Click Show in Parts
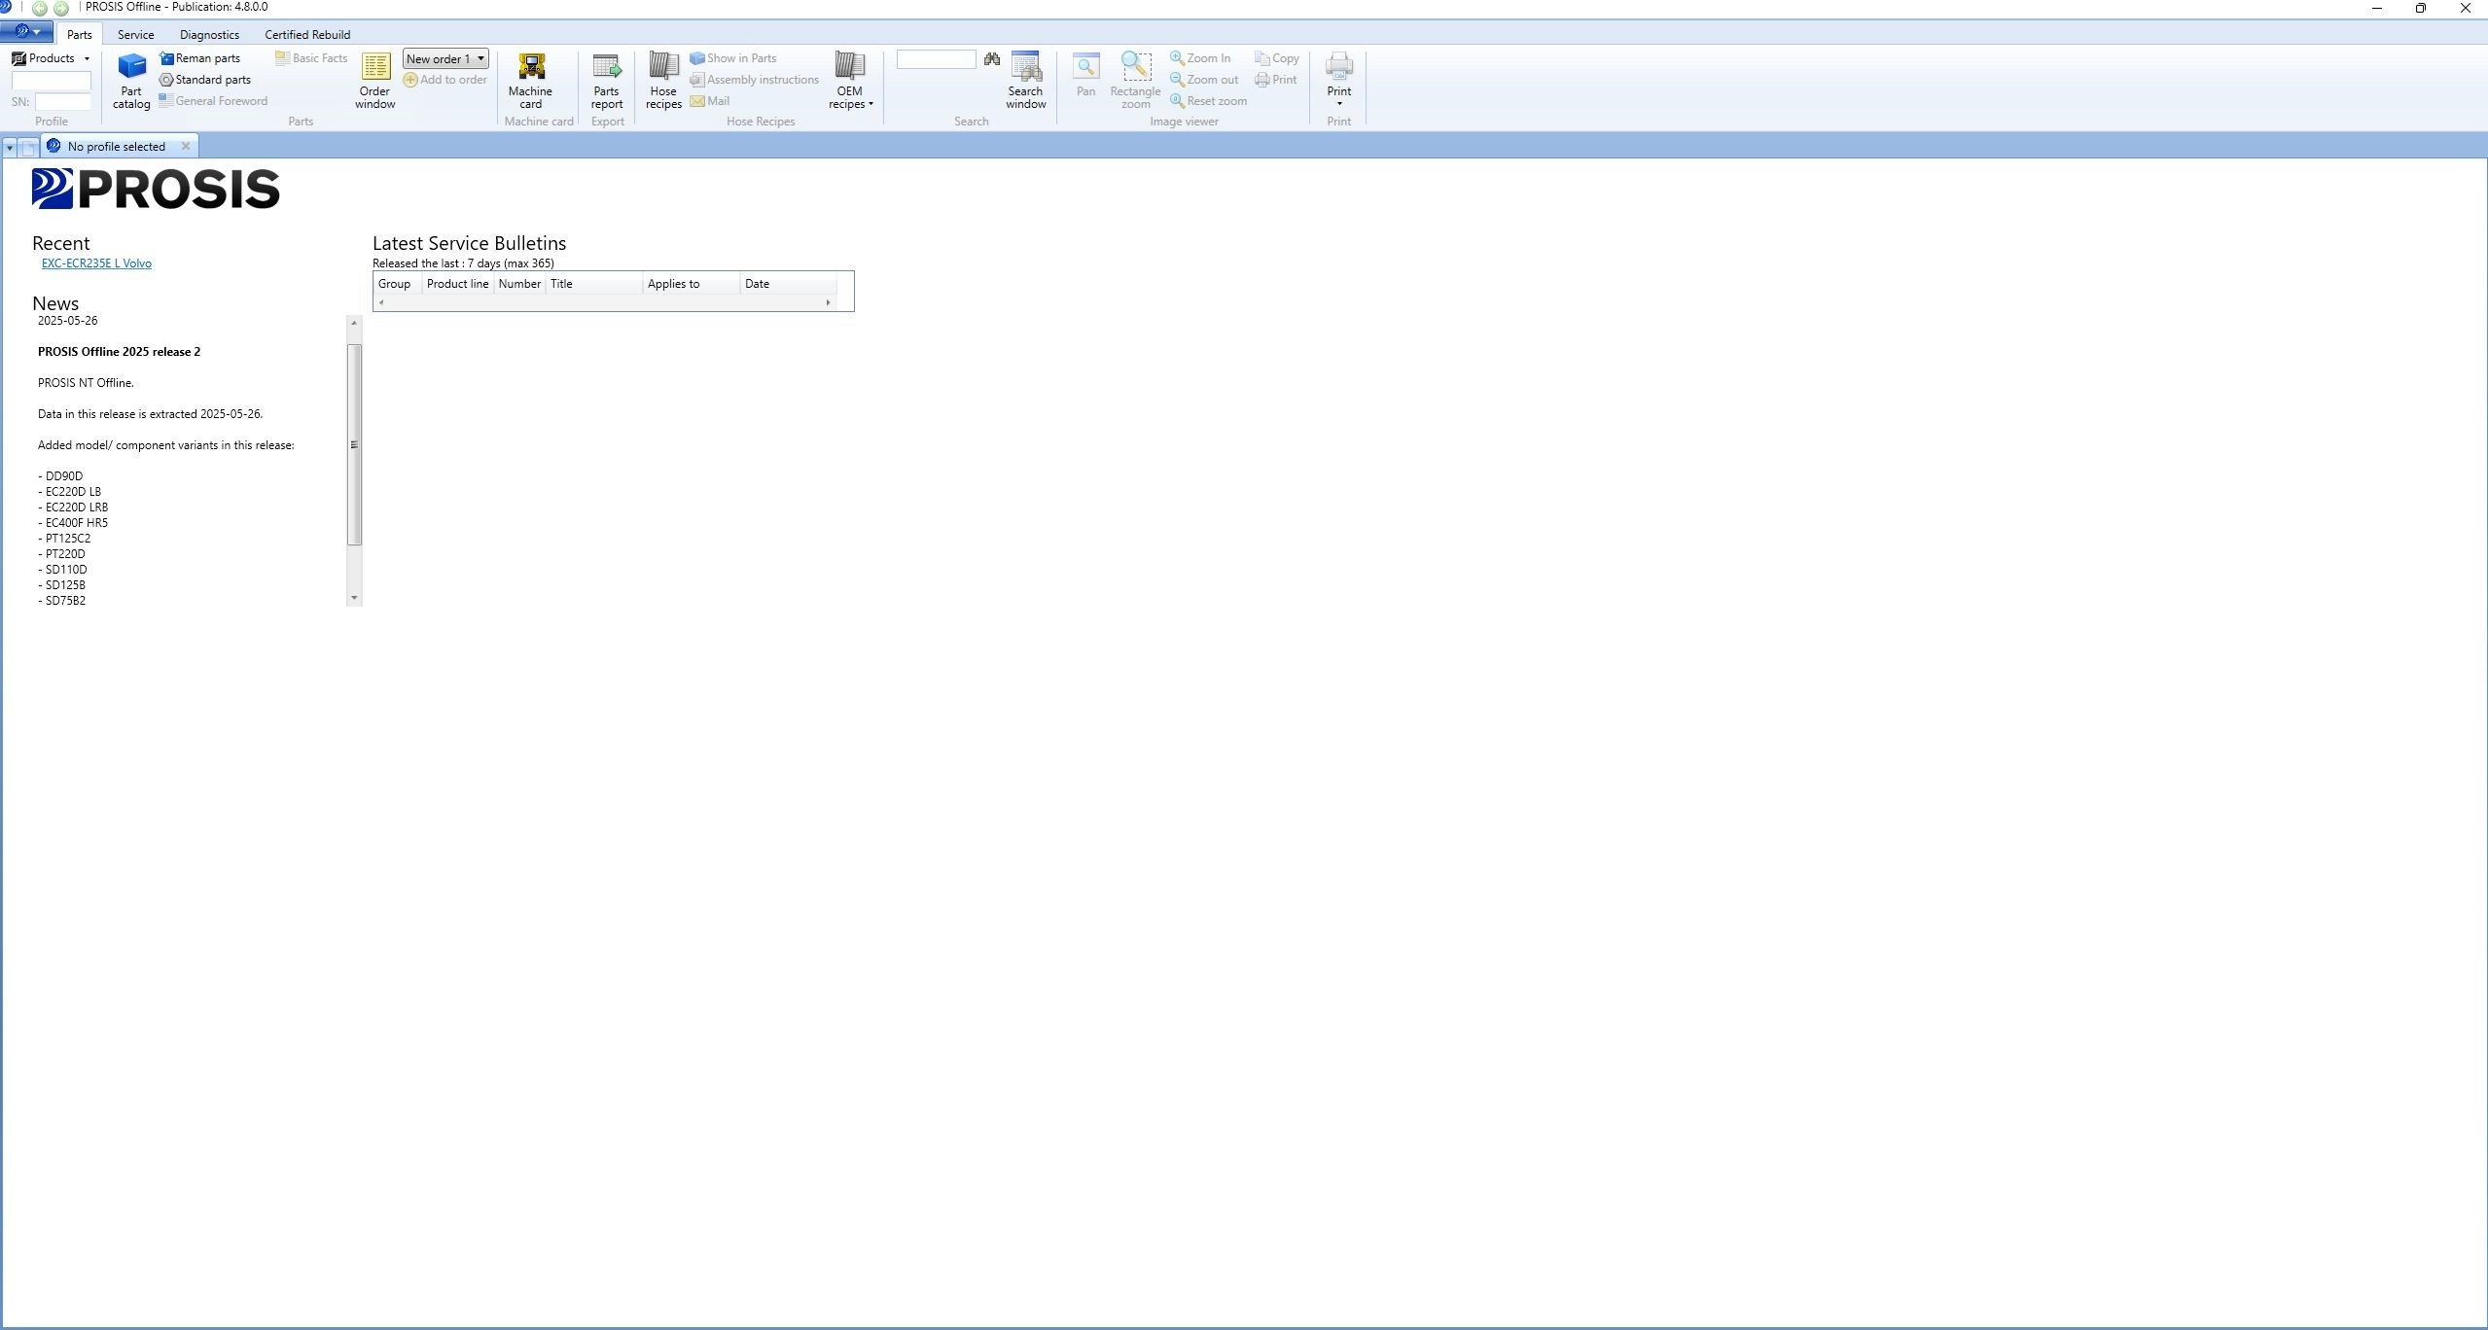 (733, 58)
